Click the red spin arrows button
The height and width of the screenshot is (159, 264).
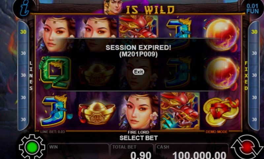coord(247,147)
